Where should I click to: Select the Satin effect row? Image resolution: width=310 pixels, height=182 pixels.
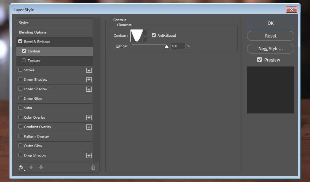55,108
